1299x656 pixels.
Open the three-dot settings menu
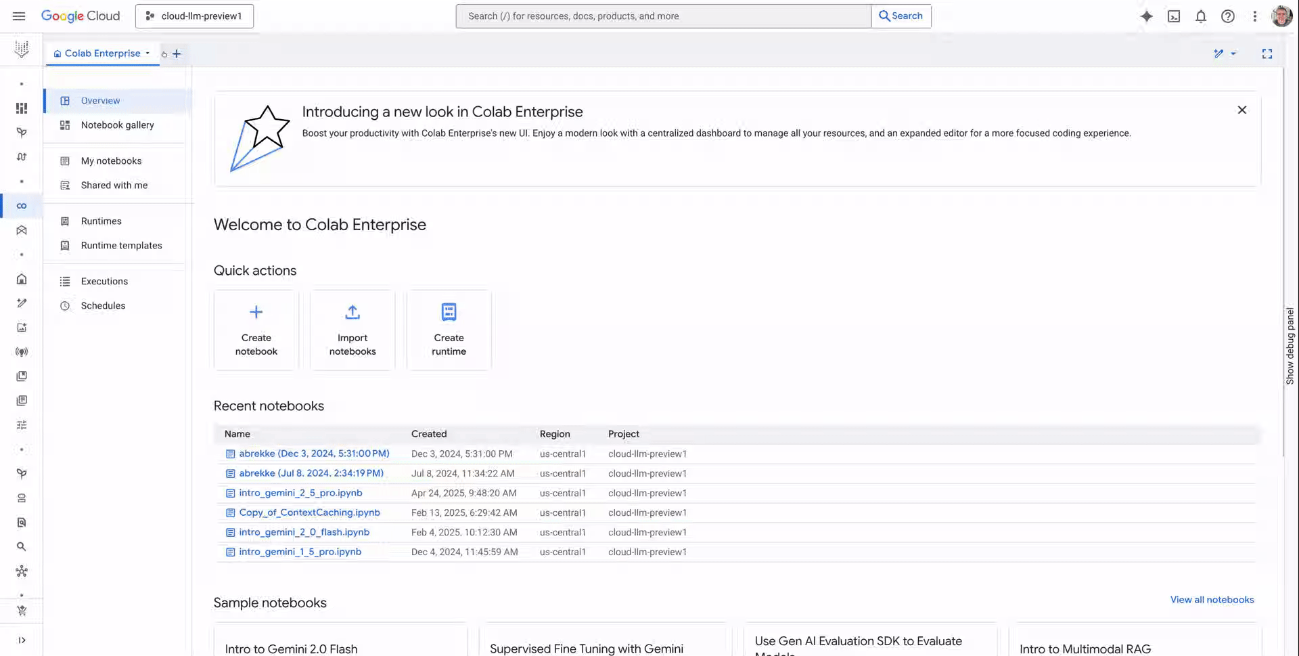1255,16
